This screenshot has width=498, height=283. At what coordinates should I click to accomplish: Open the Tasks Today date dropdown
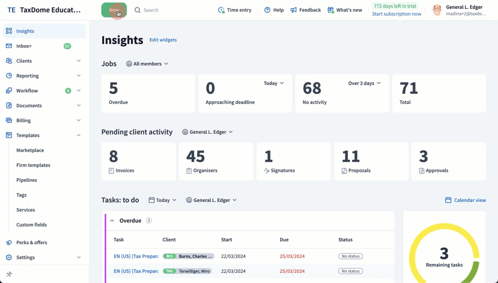[x=163, y=200]
